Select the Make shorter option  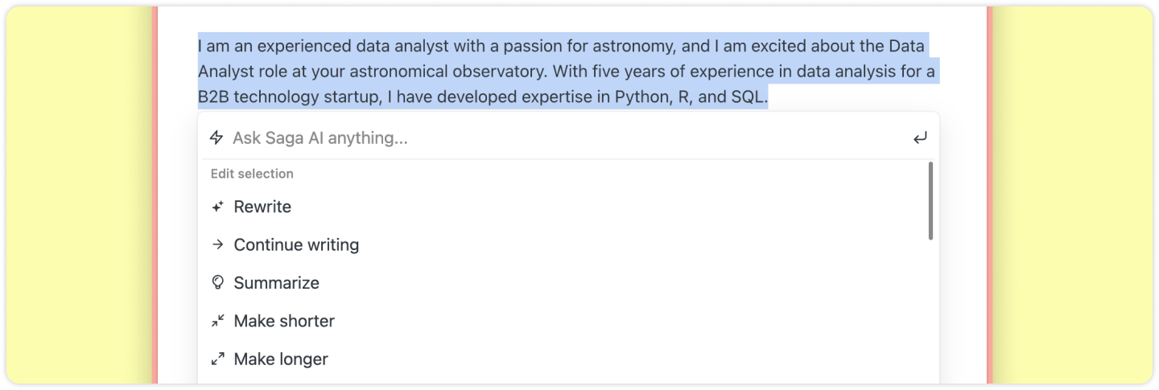284,321
